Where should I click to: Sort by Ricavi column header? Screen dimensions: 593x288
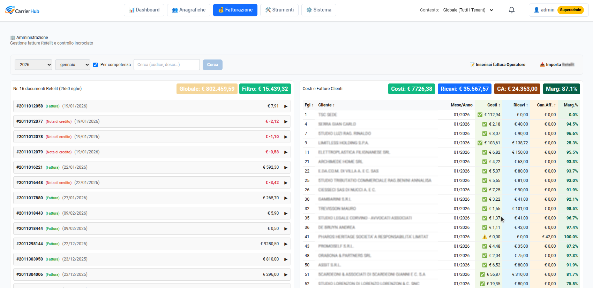tap(520, 105)
